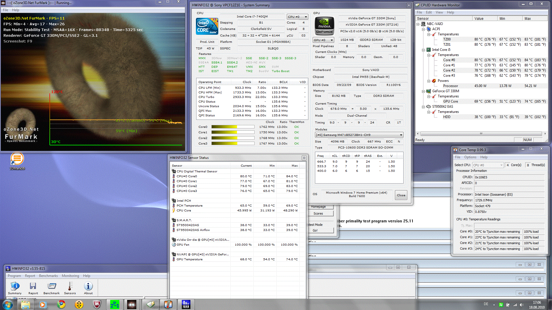The width and height of the screenshot is (552, 310).
Task: Click the yellow double-arrow taskbar icon
Action: 79,305
